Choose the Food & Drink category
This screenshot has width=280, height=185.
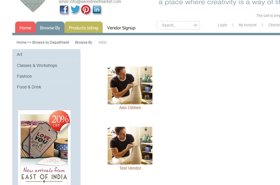45,87
